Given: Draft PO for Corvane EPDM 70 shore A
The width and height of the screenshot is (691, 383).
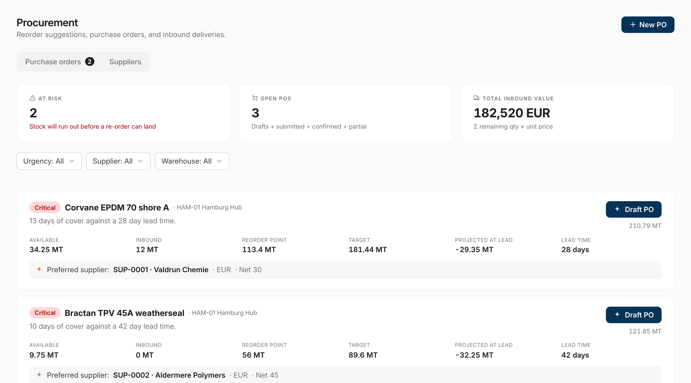Looking at the screenshot, I should (634, 209).
